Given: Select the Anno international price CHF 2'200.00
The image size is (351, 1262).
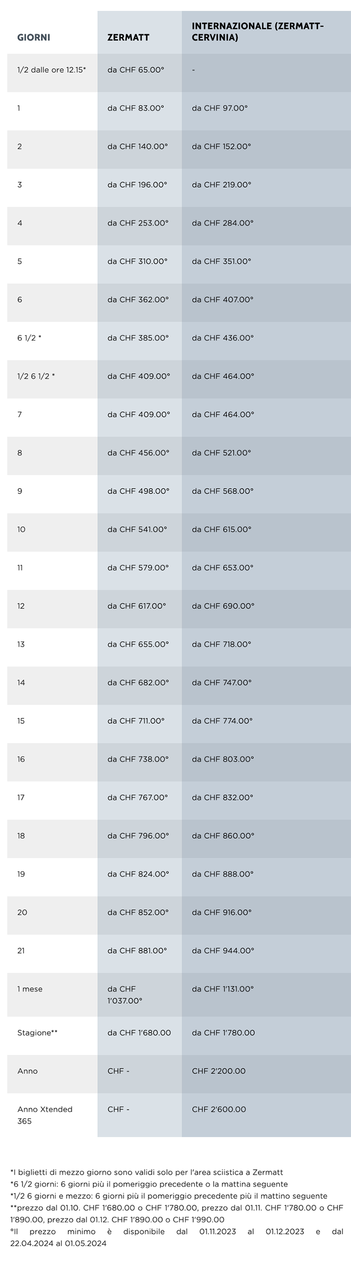Looking at the screenshot, I should 219,1071.
